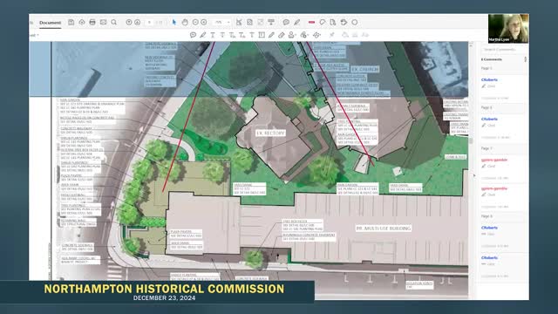The image size is (558, 314).
Task: Click the Save file icon
Action: (x=71, y=22)
